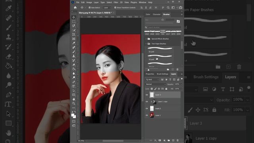Open the layer filter Kind dropdown

[152, 79]
